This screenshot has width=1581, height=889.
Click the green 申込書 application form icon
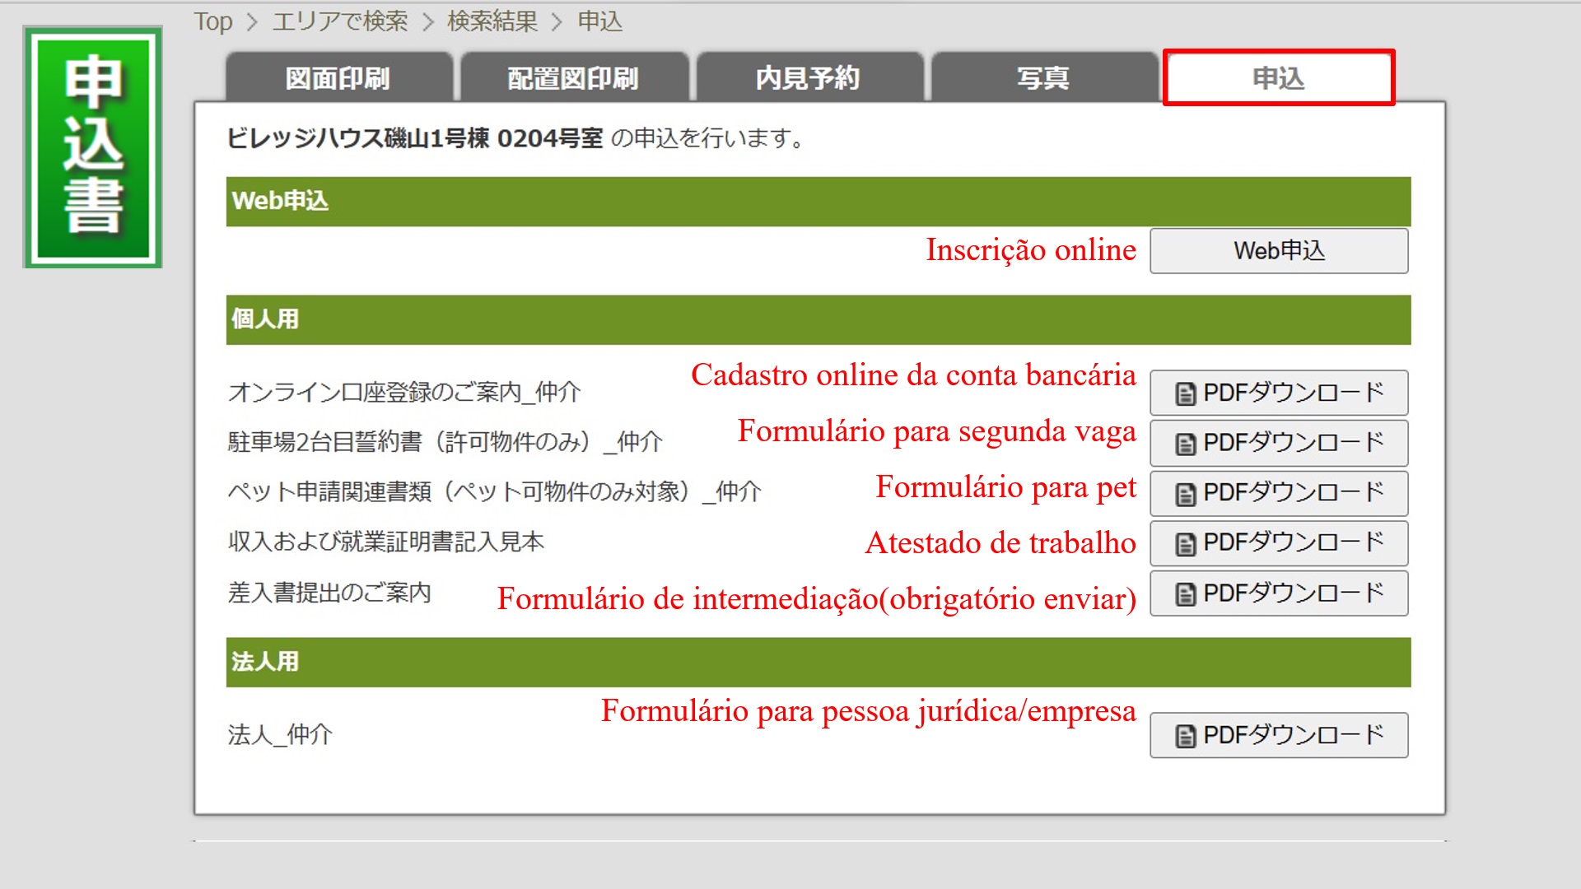pos(92,147)
